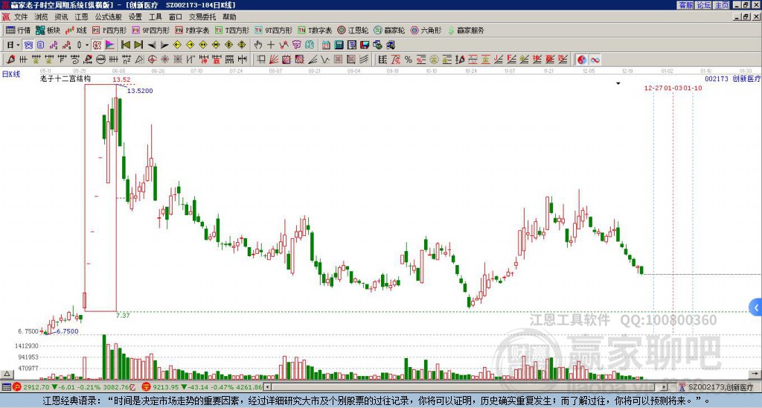Open the 9T四方形 tool
This screenshot has height=408, width=762.
[273, 30]
